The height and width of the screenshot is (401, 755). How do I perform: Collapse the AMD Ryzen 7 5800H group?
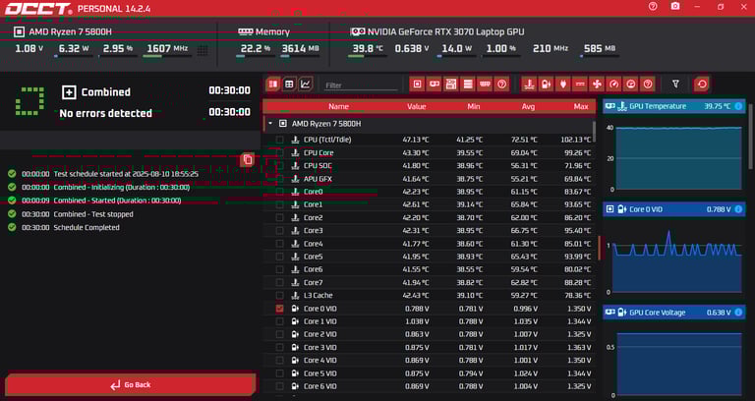(270, 124)
